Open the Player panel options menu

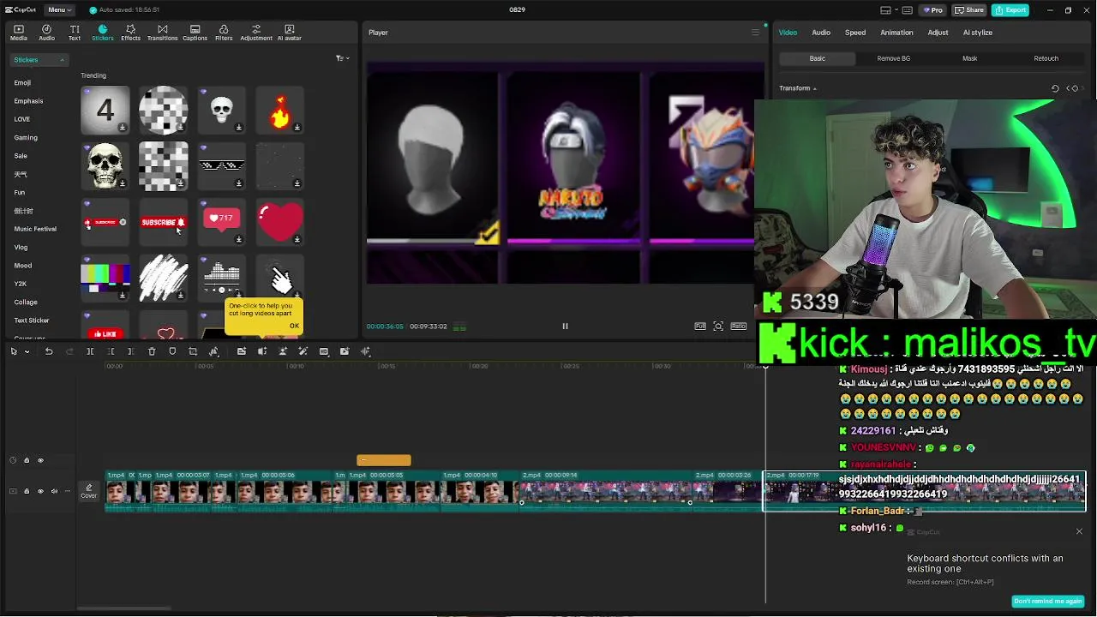pyautogui.click(x=755, y=33)
